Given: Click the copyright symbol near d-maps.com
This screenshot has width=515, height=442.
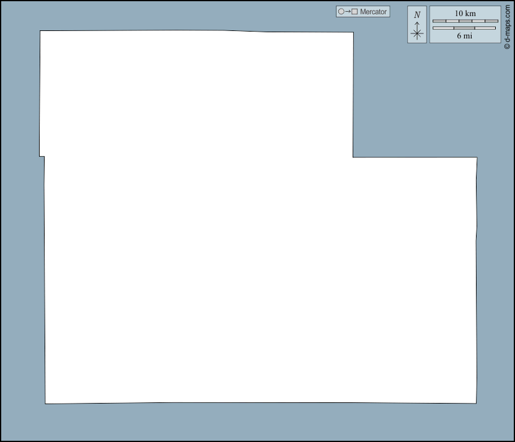Looking at the screenshot, I should coord(507,46).
